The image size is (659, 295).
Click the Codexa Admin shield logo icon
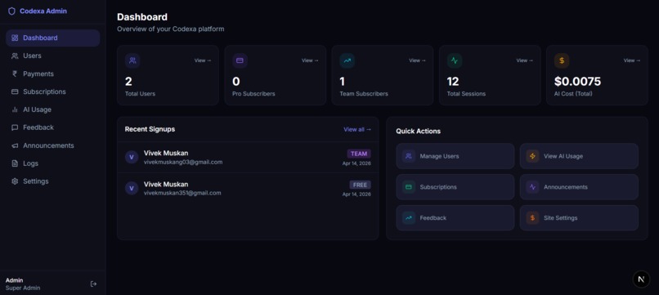point(11,11)
